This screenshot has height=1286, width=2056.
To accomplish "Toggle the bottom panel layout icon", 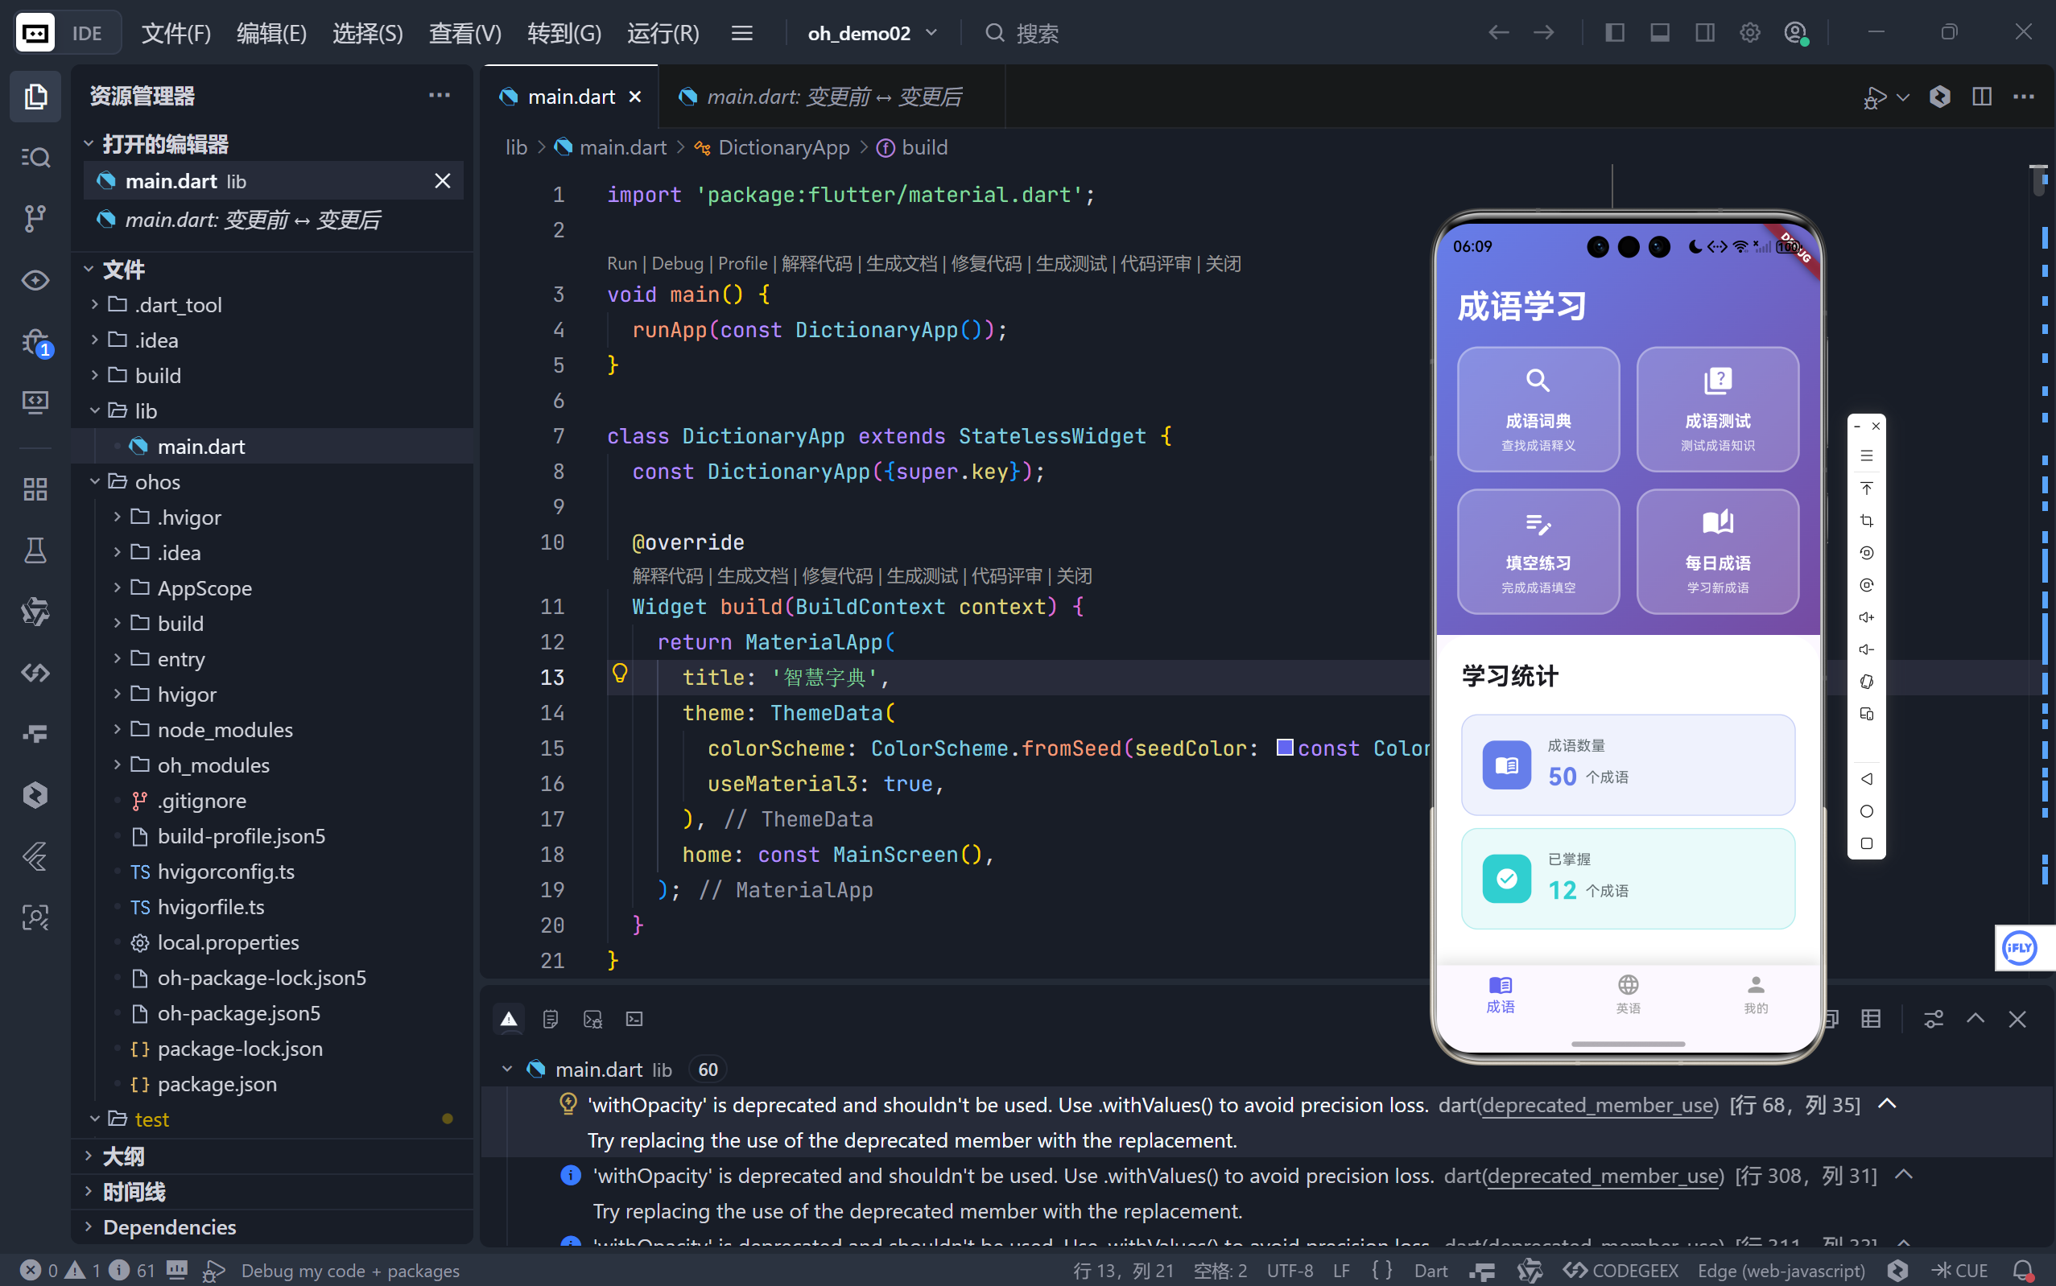I will (1660, 33).
